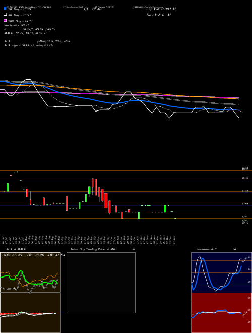Click the 'Day Vol: 0 M' text
Image resolution: width=252 pixels, height=333 pixels.
pyautogui.click(x=158, y=15)
